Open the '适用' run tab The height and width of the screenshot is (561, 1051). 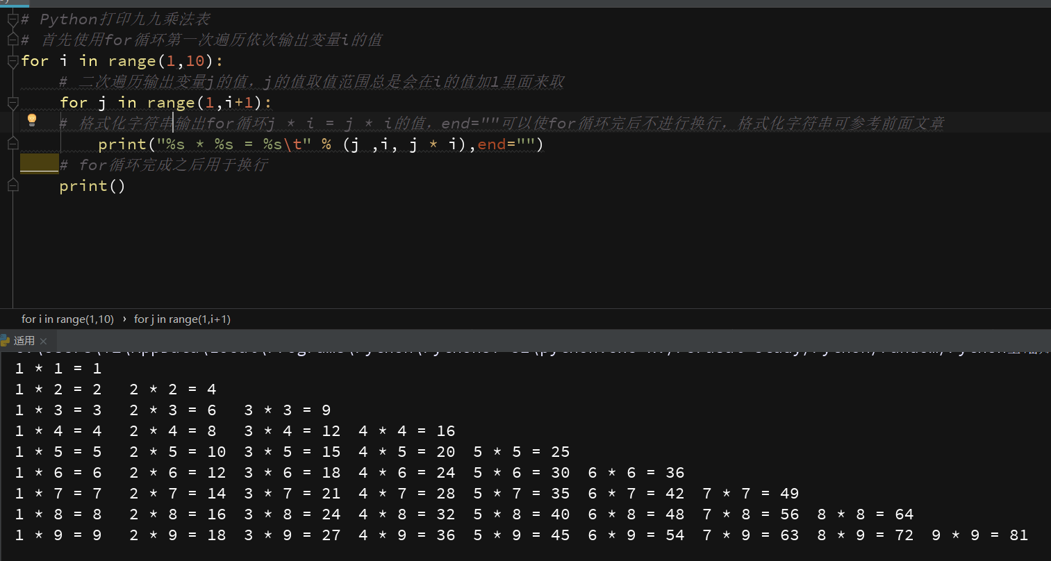[x=24, y=341]
